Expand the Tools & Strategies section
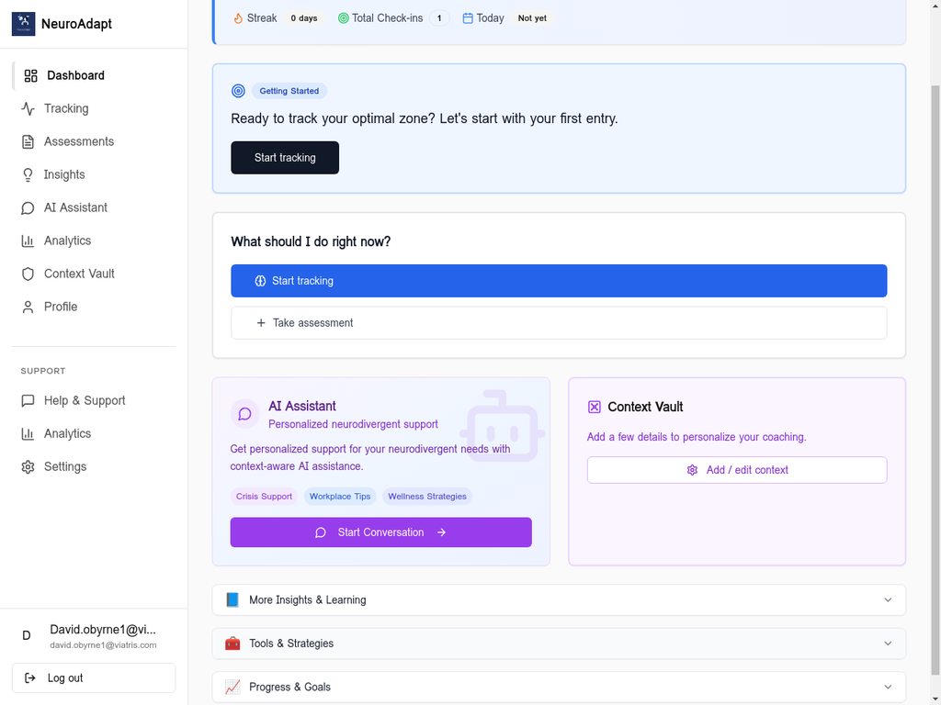 pyautogui.click(x=888, y=643)
